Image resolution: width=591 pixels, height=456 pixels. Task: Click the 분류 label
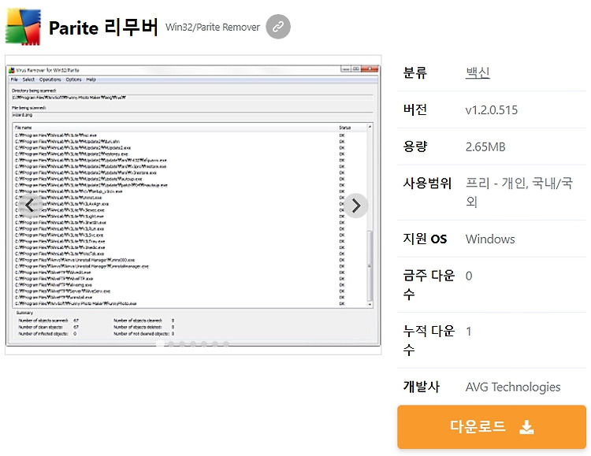coord(415,72)
